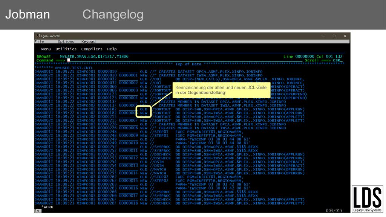386x217 pixels.
Task: Open Compilers in ISPF action bar
Action: coord(92,49)
